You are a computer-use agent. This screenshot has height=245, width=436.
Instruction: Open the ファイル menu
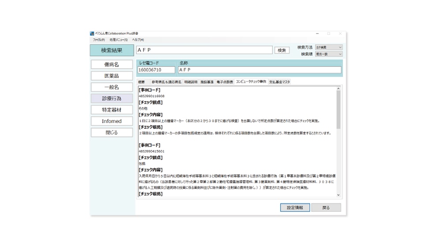(x=98, y=40)
